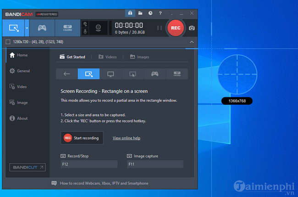Switch to Game recording mode in the top bar
298x197 pixels.
pyautogui.click(x=42, y=28)
